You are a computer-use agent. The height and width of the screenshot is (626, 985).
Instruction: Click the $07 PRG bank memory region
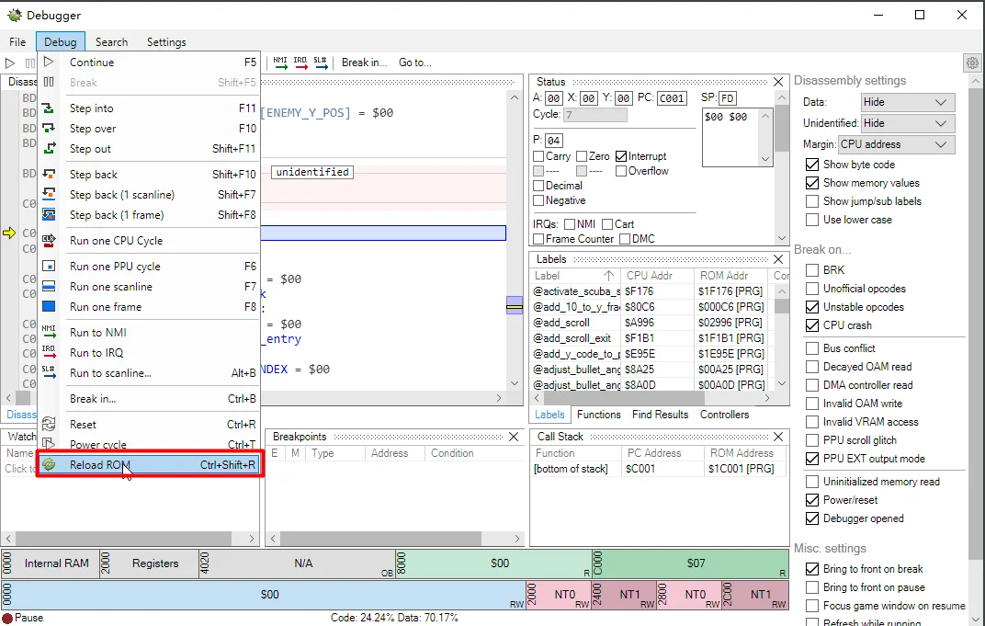click(x=690, y=563)
